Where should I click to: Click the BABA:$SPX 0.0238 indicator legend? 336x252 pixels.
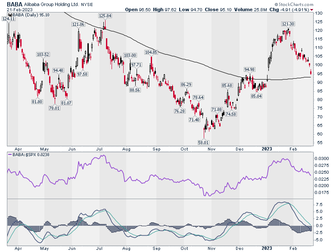click(31, 154)
